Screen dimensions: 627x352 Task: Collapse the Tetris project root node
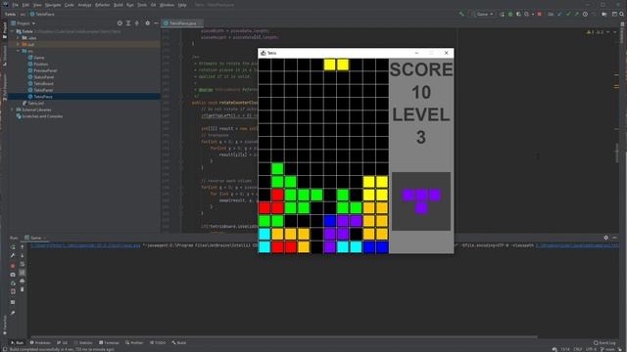pos(12,31)
